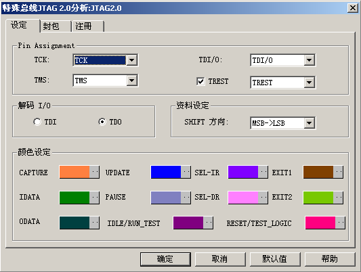
Task: Open PAUSE color picker ellipsis button
Action: [x=186, y=198]
